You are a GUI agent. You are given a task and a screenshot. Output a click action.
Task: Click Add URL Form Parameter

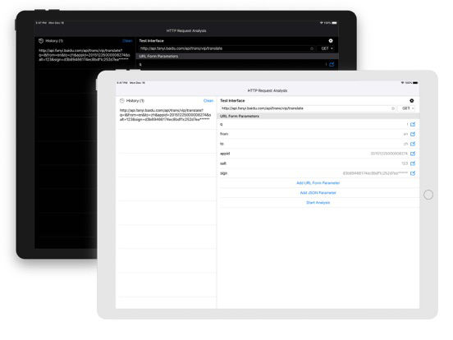coord(318,183)
